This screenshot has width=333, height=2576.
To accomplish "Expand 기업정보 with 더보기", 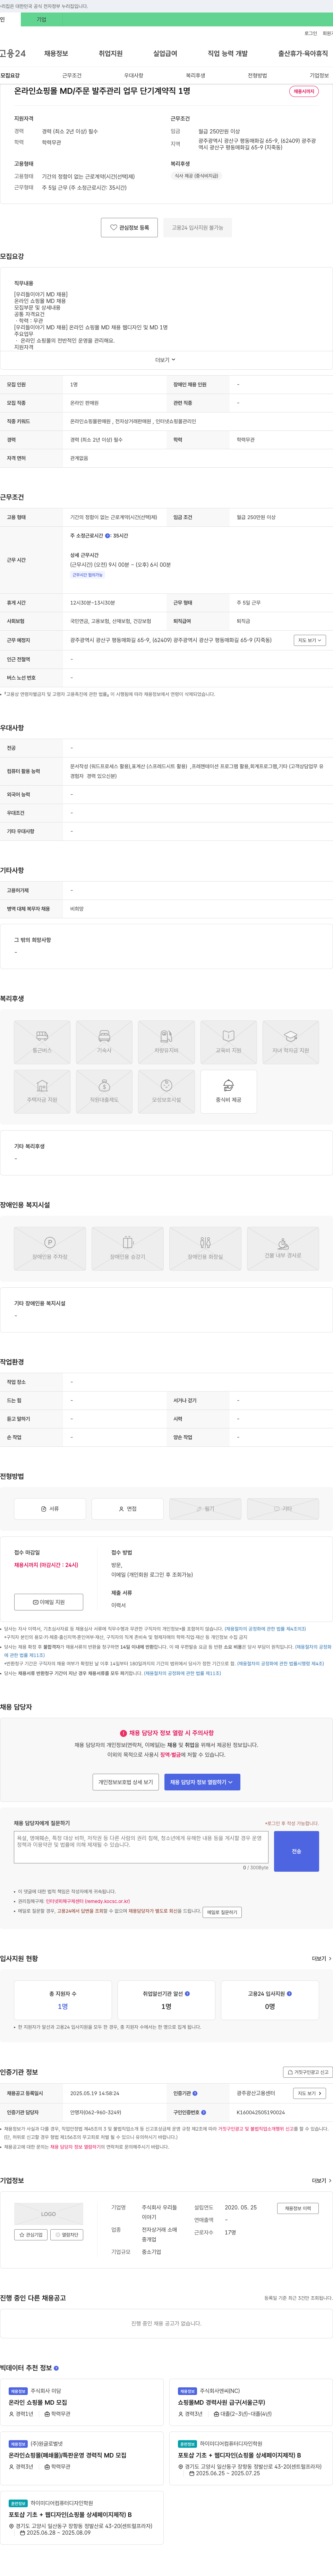I will 321,2181.
